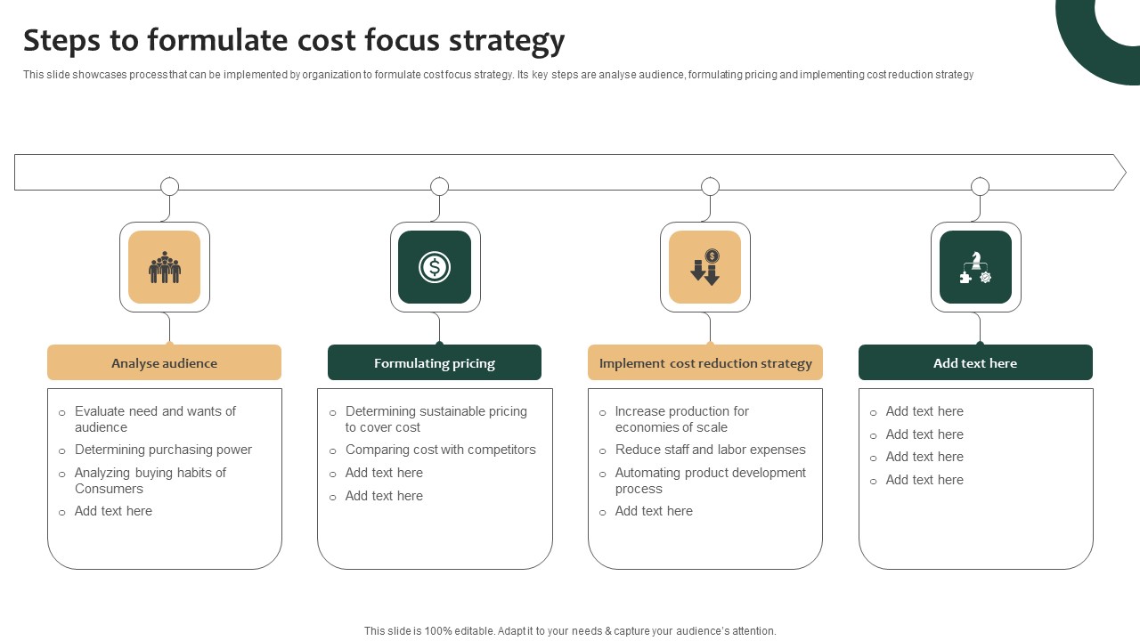Click the slide description paragraph under title
The height and width of the screenshot is (641, 1140).
click(499, 75)
